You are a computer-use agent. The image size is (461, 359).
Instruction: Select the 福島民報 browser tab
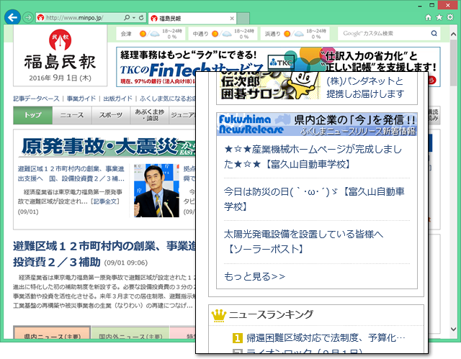[192, 18]
